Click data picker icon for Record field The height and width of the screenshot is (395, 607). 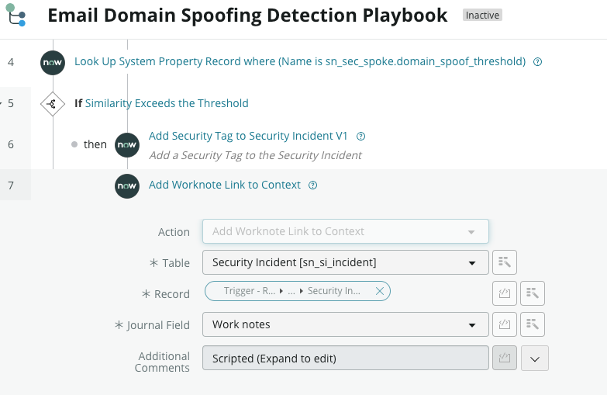pos(533,293)
